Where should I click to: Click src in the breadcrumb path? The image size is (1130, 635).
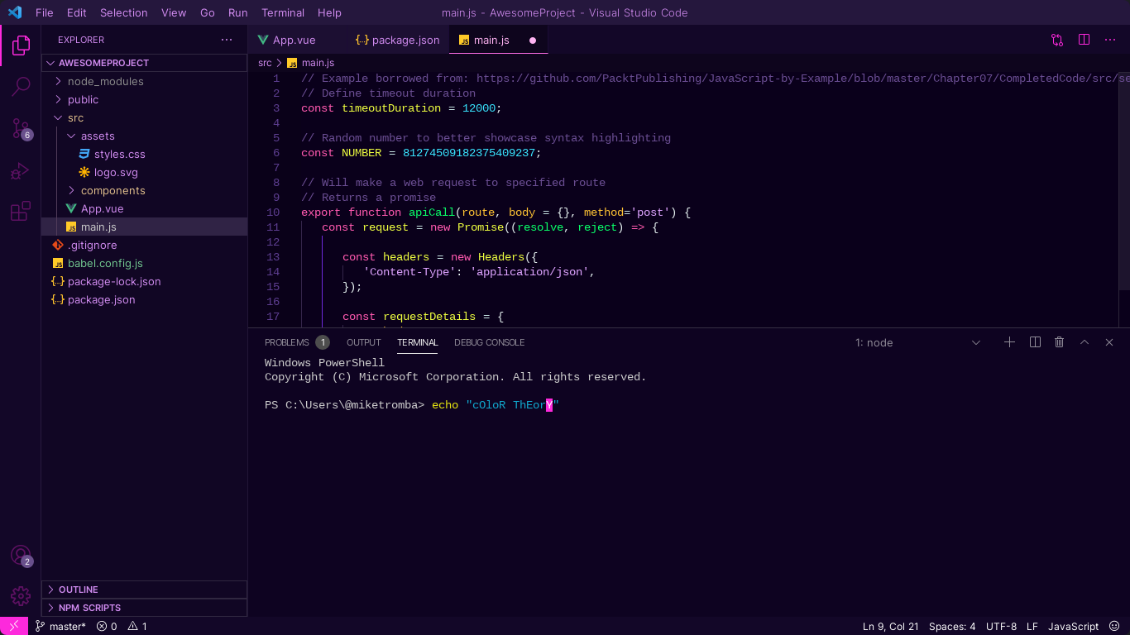tap(265, 63)
